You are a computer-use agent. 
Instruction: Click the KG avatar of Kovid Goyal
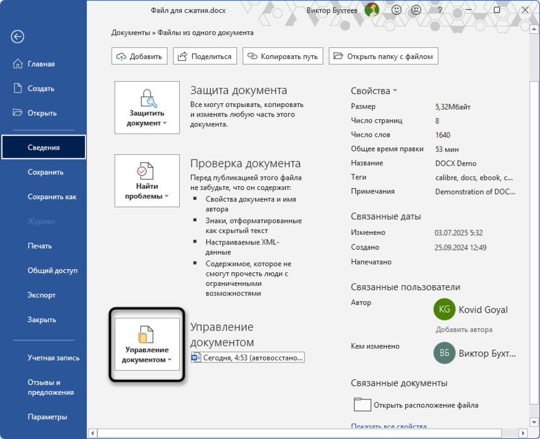pos(444,309)
